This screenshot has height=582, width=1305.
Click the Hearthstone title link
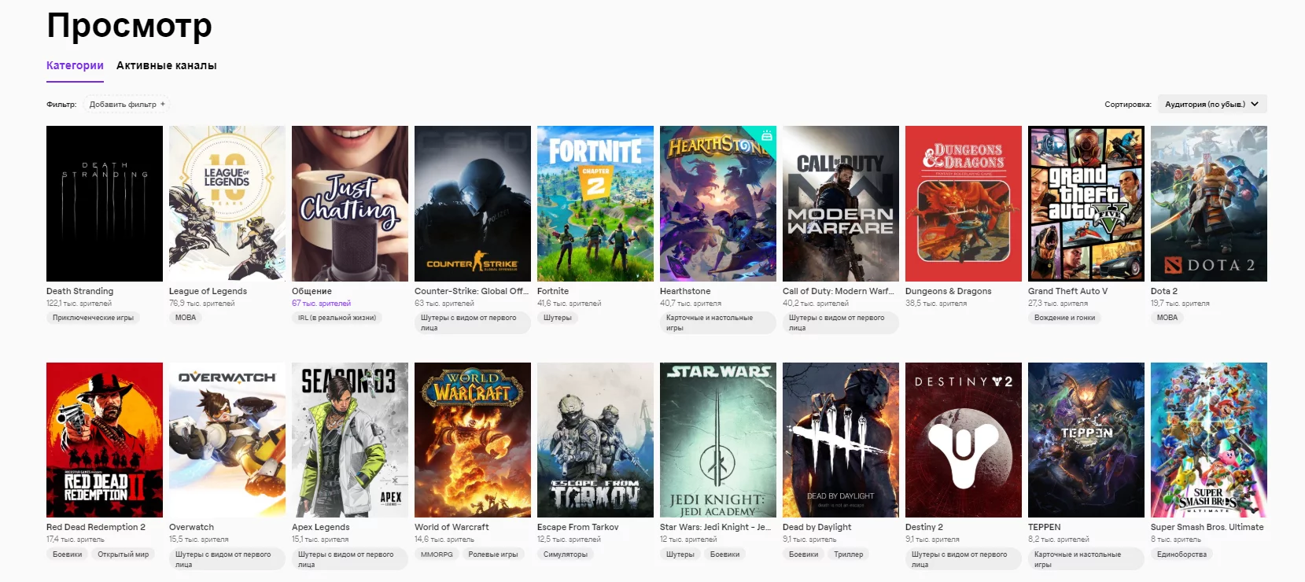(x=685, y=291)
